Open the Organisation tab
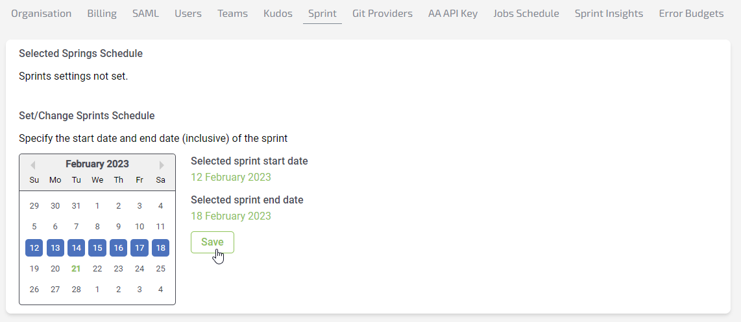 (42, 14)
